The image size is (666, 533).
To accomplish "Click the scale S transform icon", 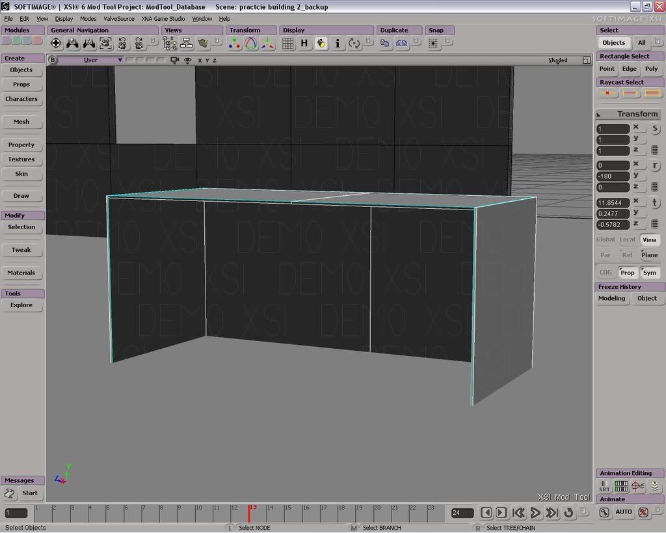I will [x=655, y=129].
